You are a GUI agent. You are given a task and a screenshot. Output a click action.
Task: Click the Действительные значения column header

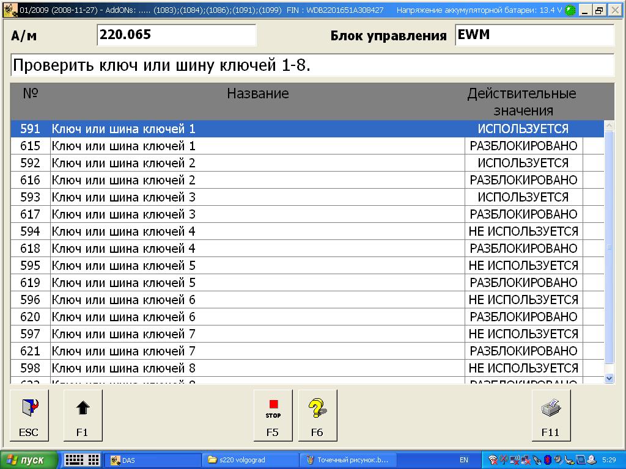click(522, 102)
